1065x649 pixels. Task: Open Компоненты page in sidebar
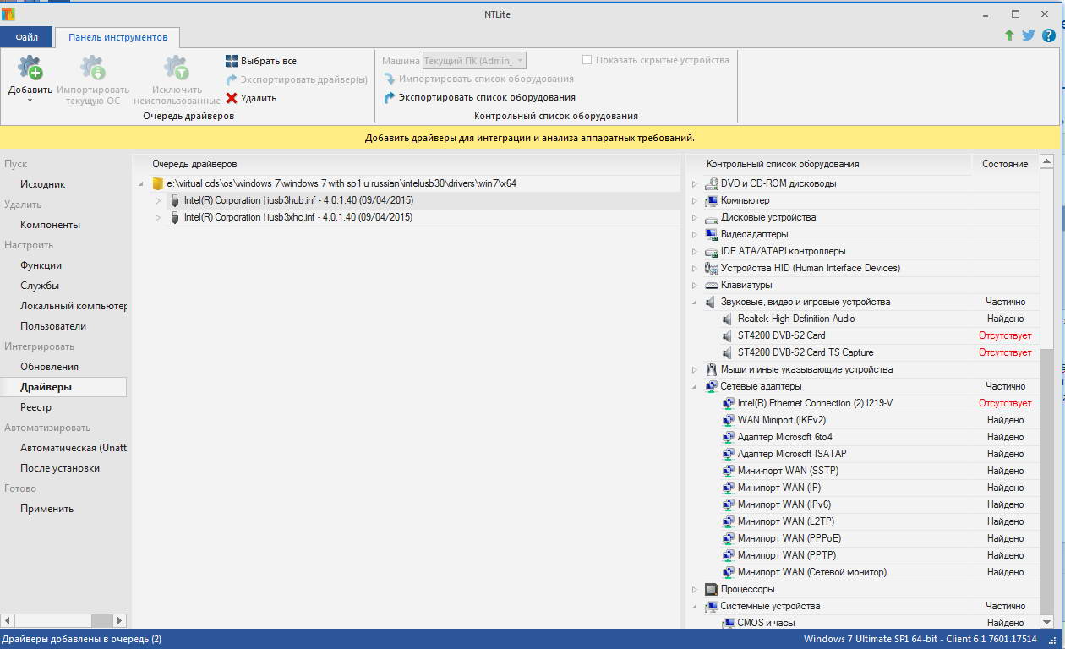click(x=51, y=225)
